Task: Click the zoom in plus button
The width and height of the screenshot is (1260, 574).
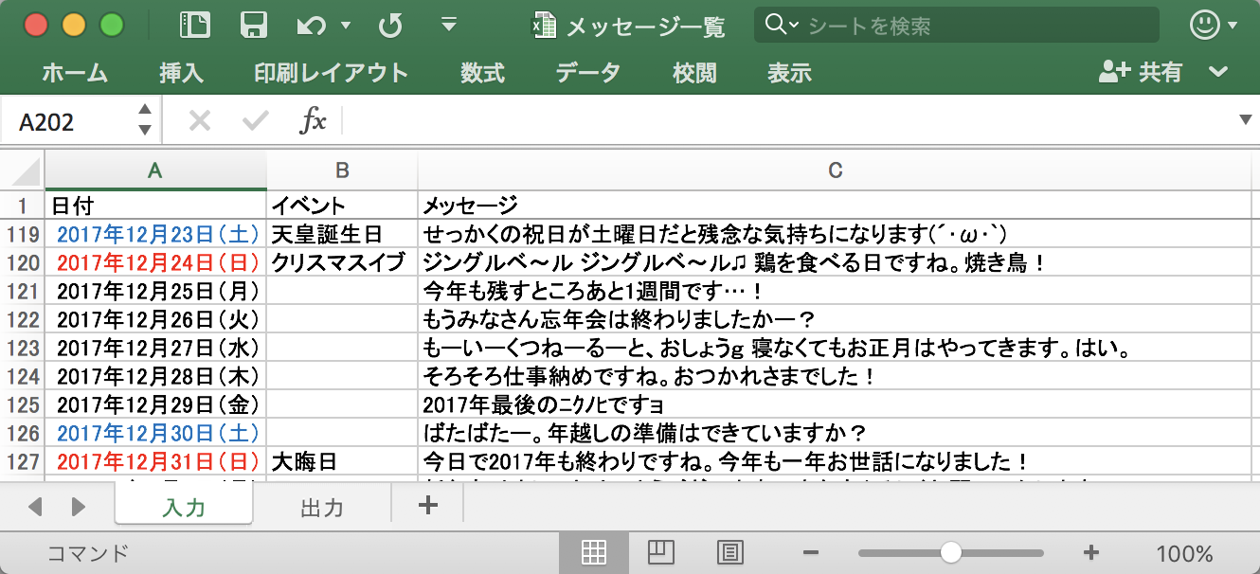Action: [1091, 553]
